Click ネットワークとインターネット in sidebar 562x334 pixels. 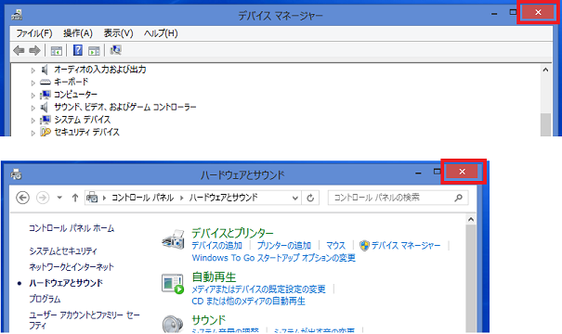coord(72,266)
